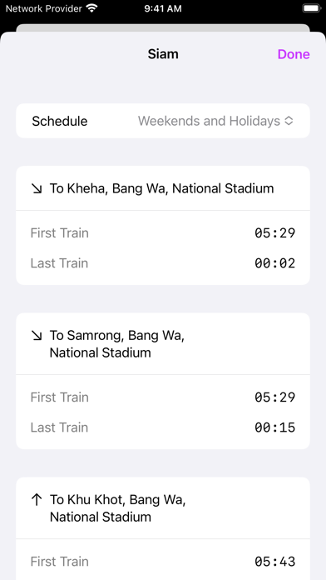326x580 pixels.
Task: Click the diagonal arrow icon beside To Samrong
Action: [x=37, y=336]
